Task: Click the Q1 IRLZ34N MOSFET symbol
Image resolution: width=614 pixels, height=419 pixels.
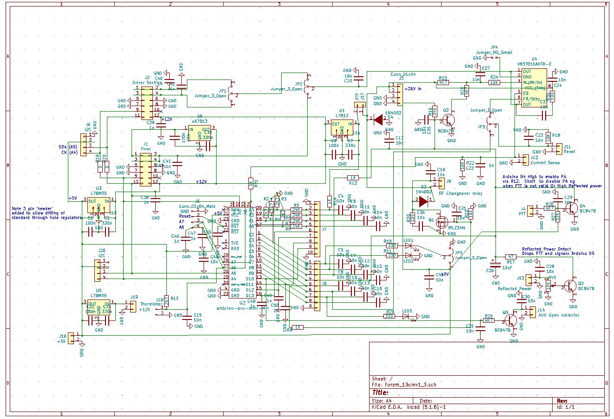Action: click(442, 222)
